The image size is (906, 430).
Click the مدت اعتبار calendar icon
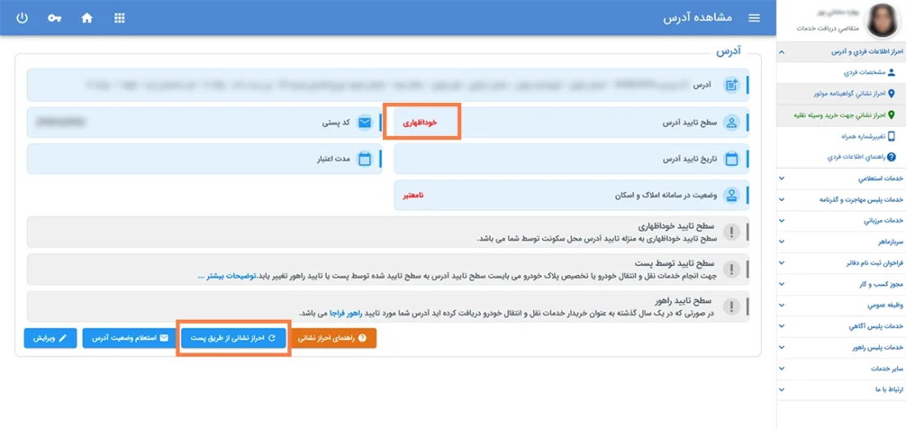[x=365, y=159]
